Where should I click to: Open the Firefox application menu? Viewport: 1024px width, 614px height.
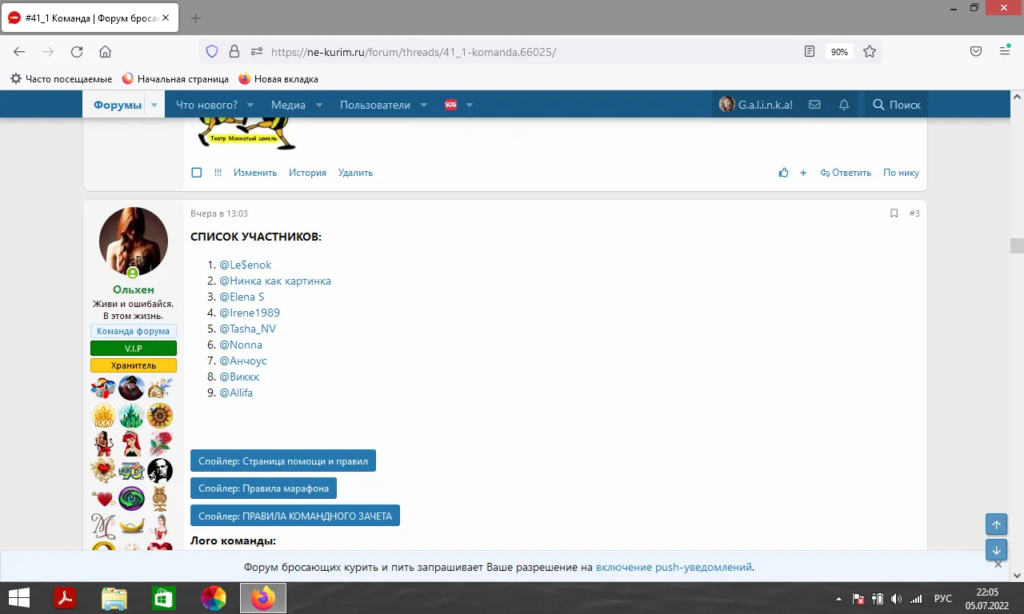tap(1005, 52)
